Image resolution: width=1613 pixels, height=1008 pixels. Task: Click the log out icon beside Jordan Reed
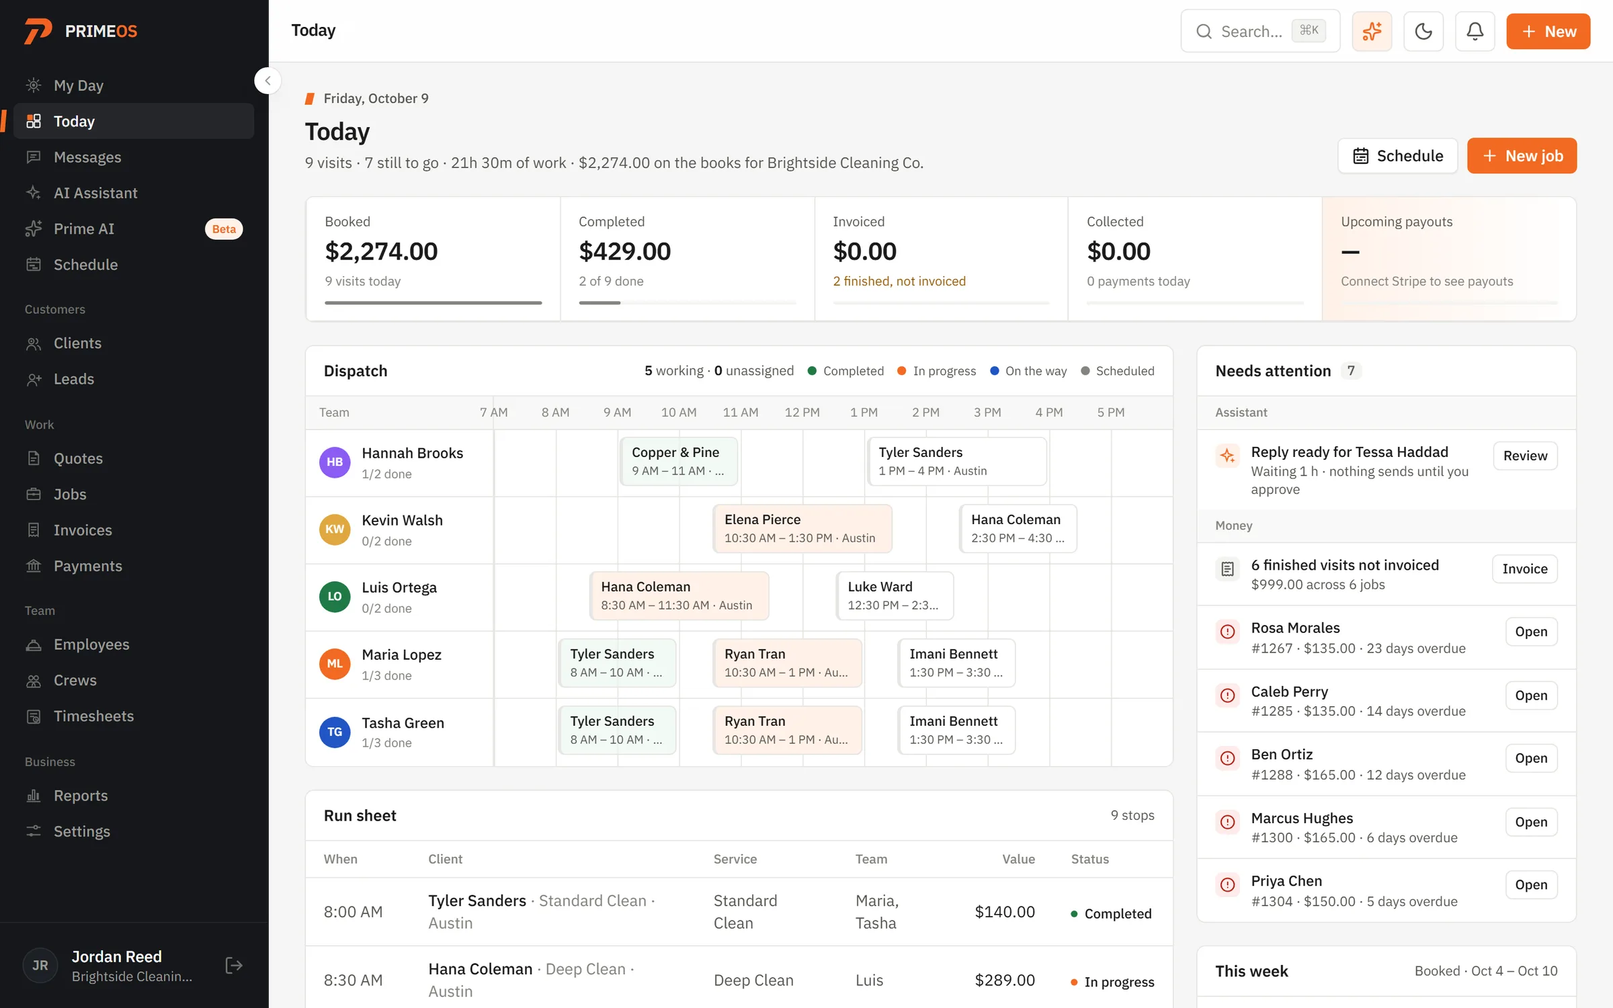234,966
